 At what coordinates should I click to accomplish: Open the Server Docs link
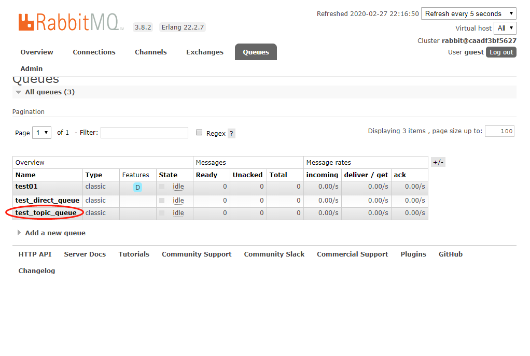pyautogui.click(x=85, y=254)
